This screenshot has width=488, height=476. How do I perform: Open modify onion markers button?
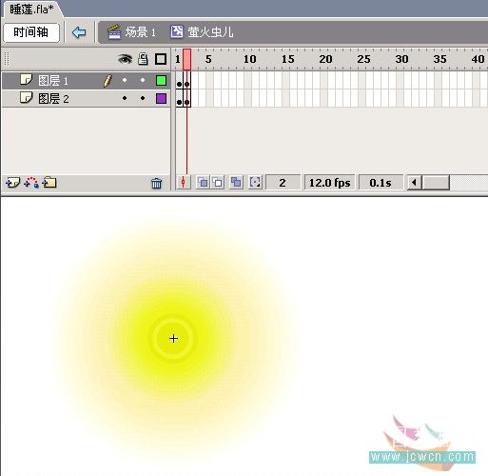tap(255, 183)
